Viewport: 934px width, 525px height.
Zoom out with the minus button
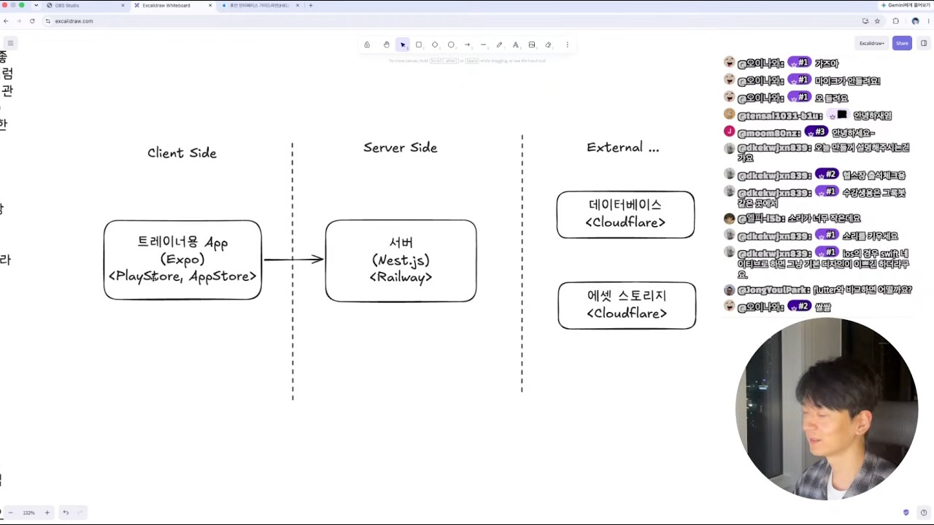[10, 513]
